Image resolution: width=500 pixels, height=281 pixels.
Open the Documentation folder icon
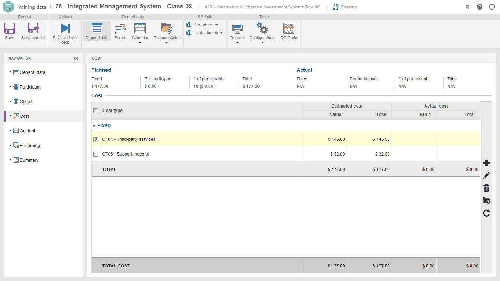167,28
